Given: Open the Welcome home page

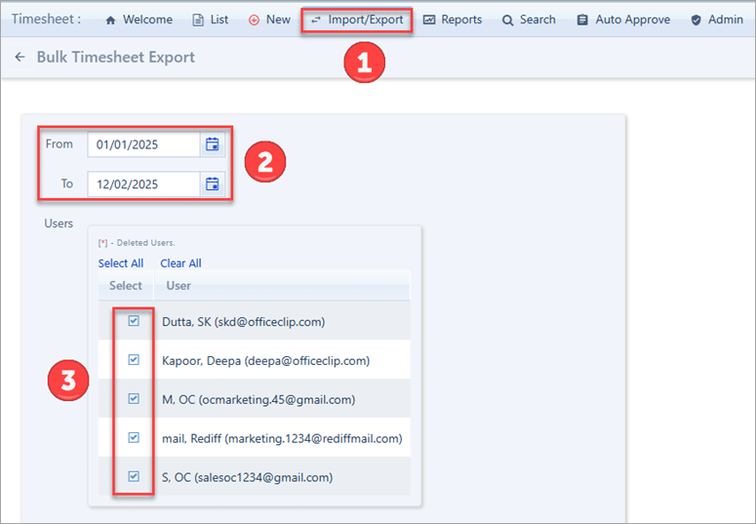Looking at the screenshot, I should pyautogui.click(x=138, y=20).
